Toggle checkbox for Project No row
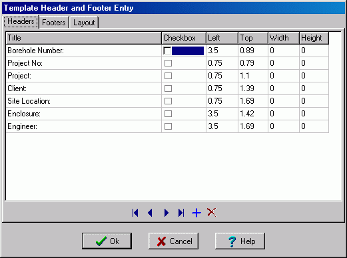This screenshot has width=347, height=258. point(168,63)
